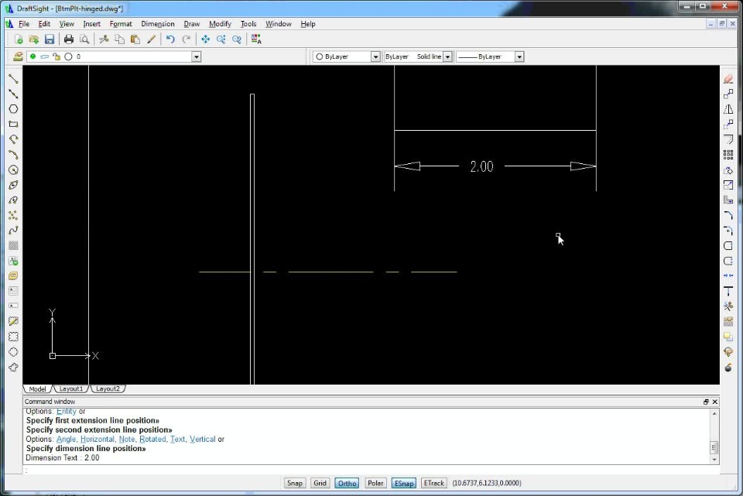The width and height of the screenshot is (743, 496).
Task: Select the Scale tool
Action: (728, 185)
